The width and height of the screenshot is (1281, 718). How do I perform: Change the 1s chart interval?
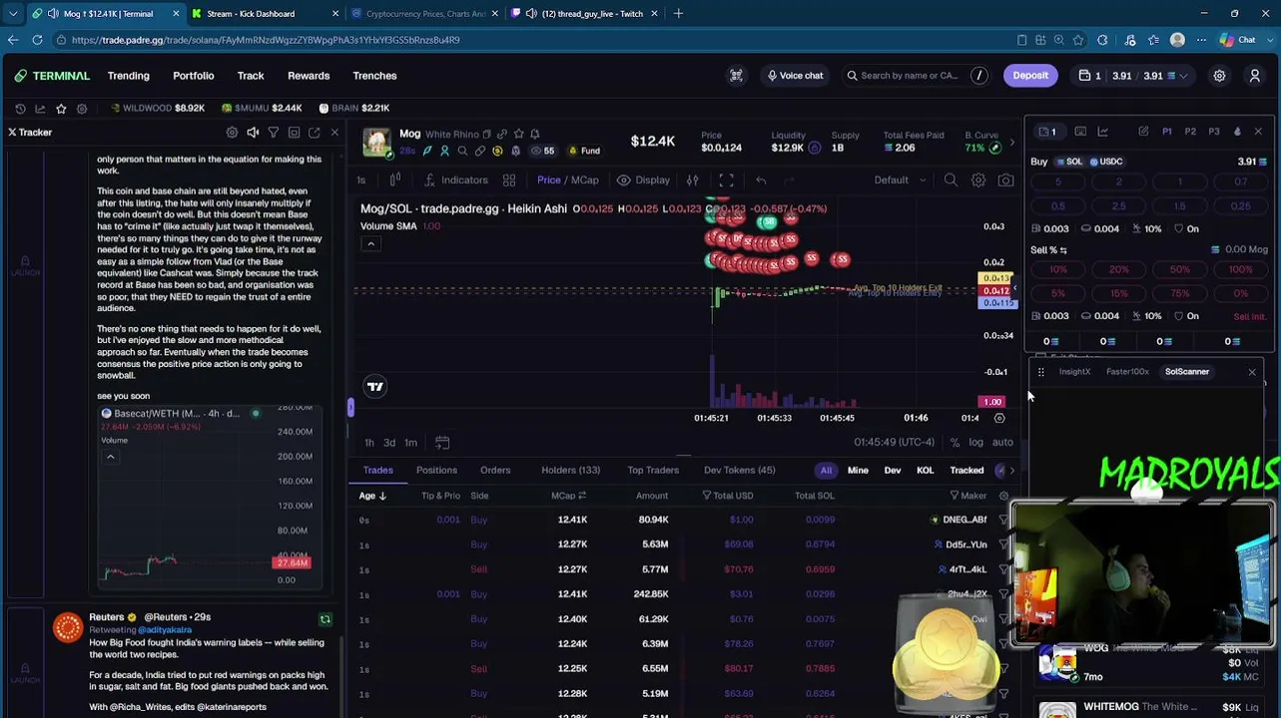pos(361,180)
